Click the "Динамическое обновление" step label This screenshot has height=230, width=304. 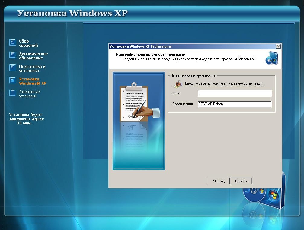coord(33,56)
